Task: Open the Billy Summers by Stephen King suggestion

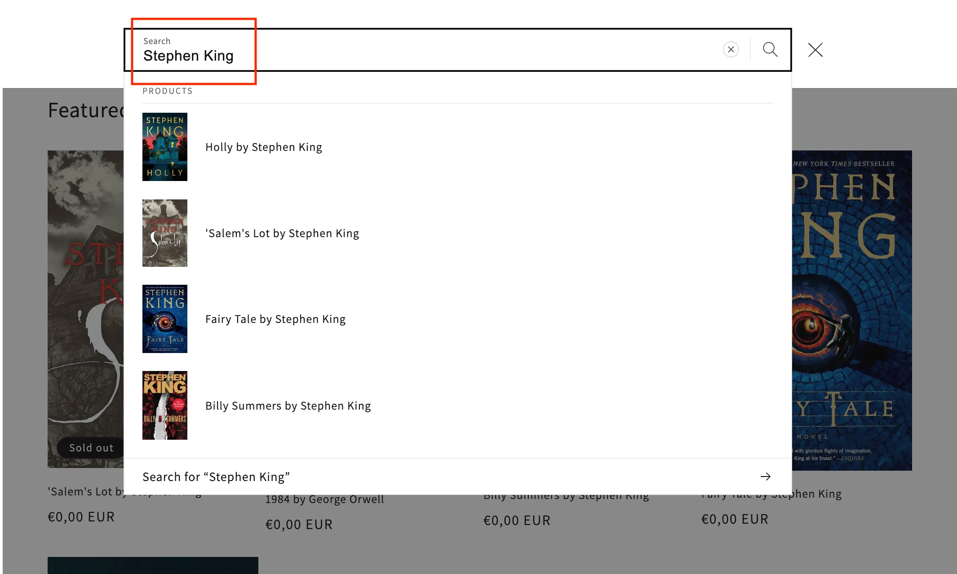Action: coord(288,405)
